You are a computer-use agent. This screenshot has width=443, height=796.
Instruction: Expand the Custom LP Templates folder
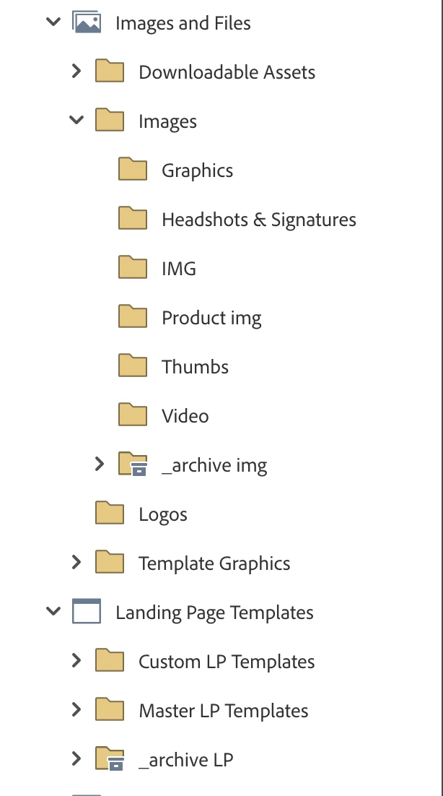point(76,660)
